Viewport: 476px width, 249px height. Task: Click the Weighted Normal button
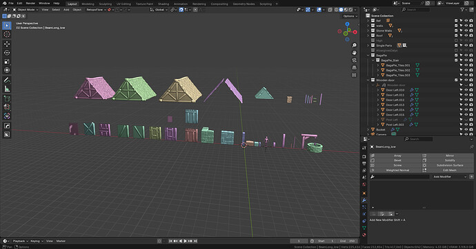pyautogui.click(x=395, y=170)
